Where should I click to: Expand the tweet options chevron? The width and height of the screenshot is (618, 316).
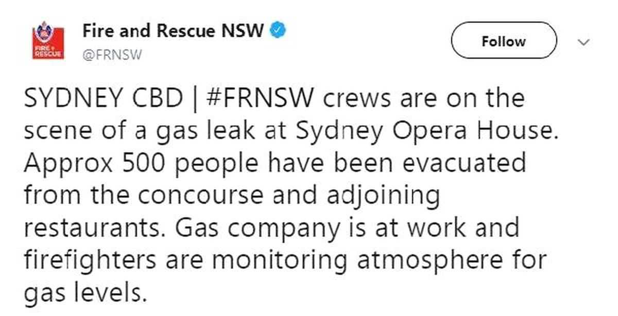(x=584, y=43)
